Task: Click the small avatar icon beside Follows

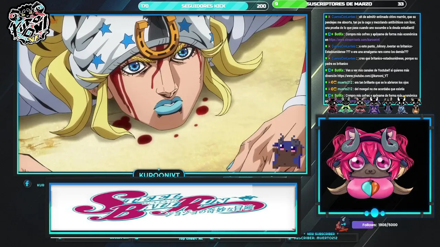Action: [x=343, y=224]
